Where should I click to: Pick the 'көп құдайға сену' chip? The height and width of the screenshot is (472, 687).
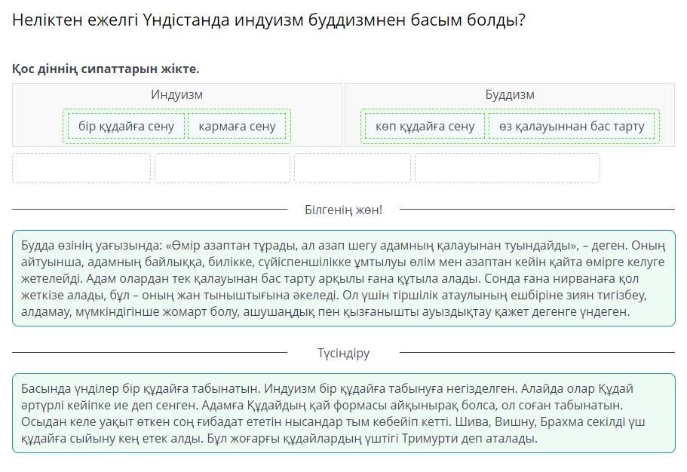[425, 127]
